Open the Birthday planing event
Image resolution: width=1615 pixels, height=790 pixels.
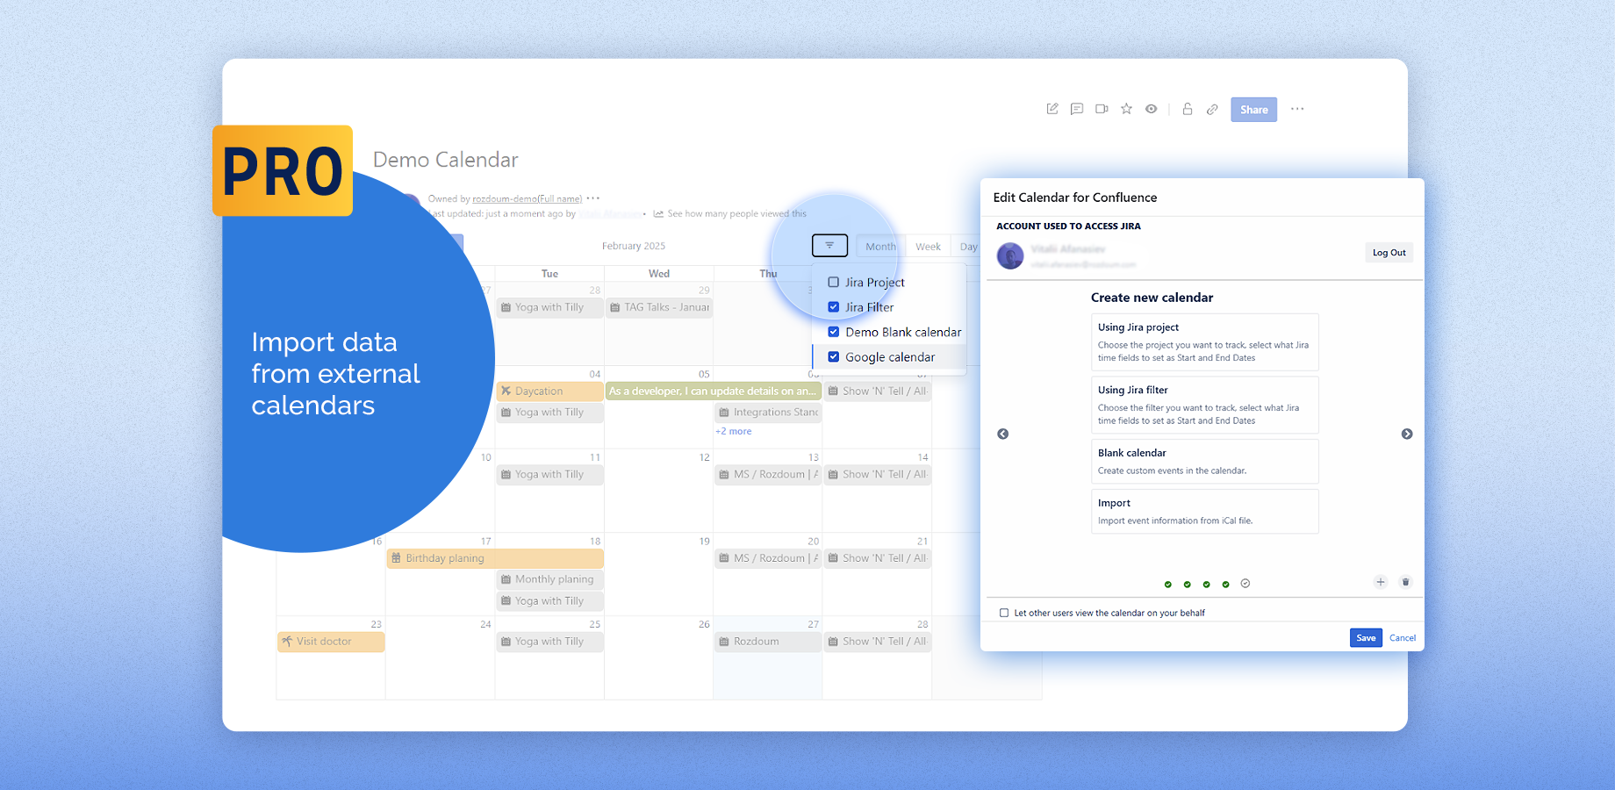[x=495, y=558]
